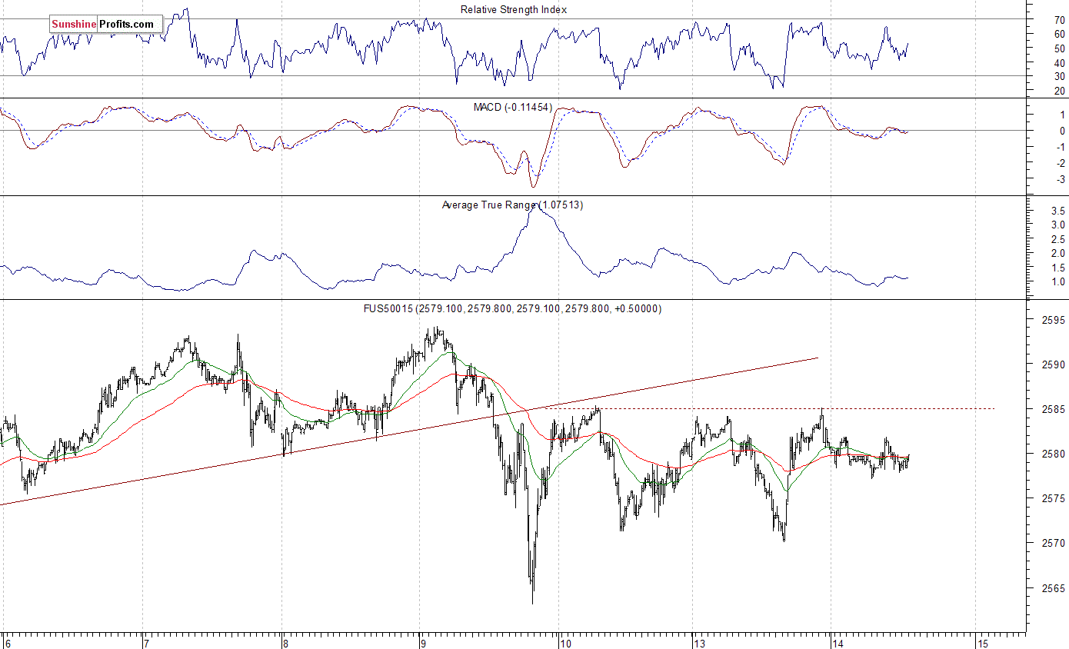The height and width of the screenshot is (649, 1069).
Task: Click date label 8 on the time axis
Action: point(285,642)
